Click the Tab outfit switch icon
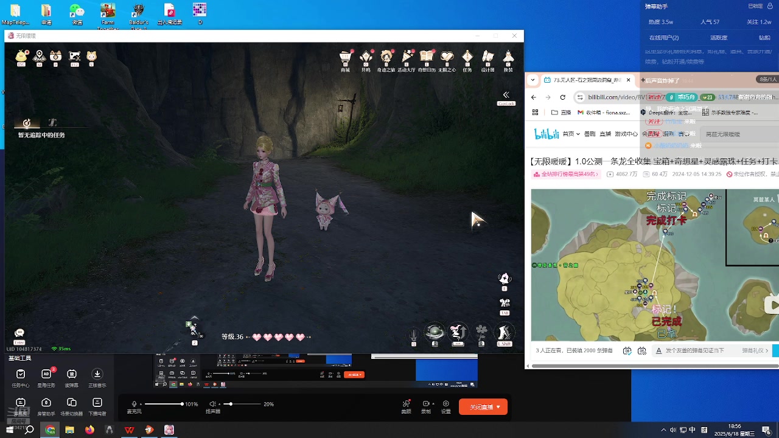The height and width of the screenshot is (438, 779). (505, 303)
